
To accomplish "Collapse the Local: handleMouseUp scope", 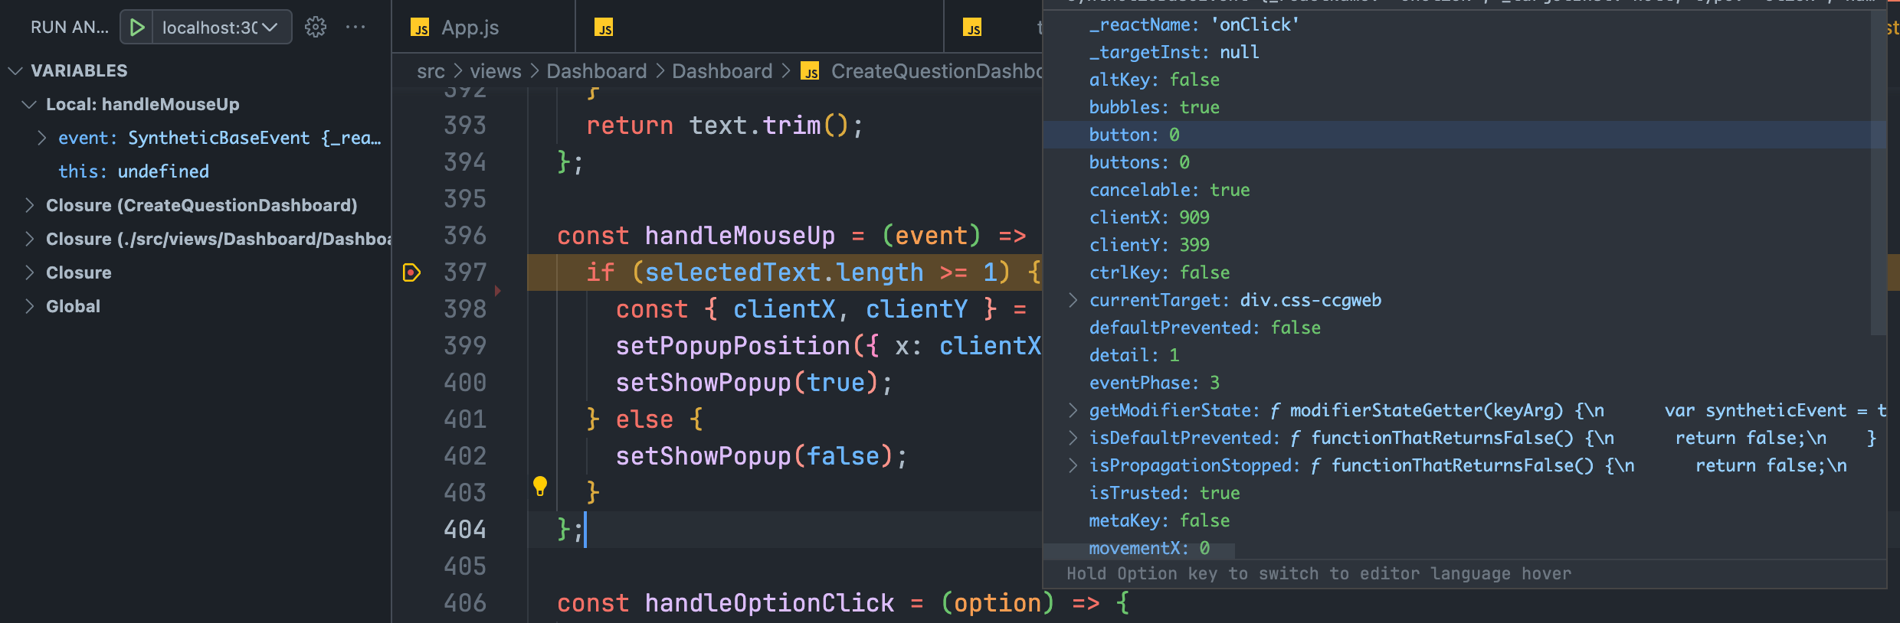I will (x=30, y=104).
